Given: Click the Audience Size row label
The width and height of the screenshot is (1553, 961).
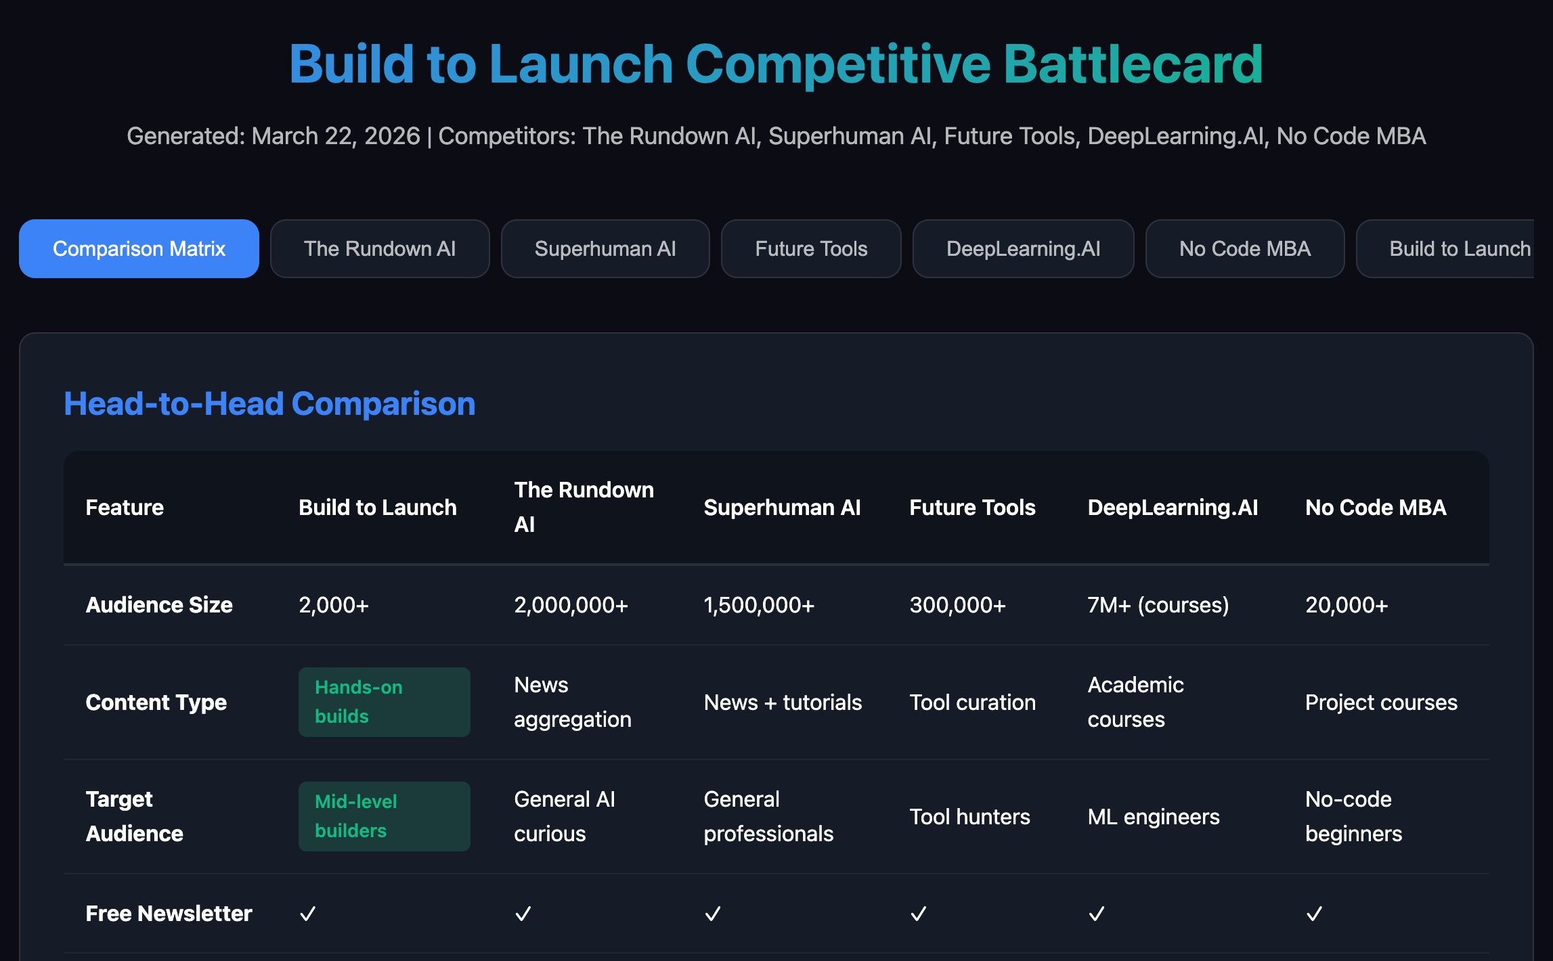Looking at the screenshot, I should tap(159, 605).
